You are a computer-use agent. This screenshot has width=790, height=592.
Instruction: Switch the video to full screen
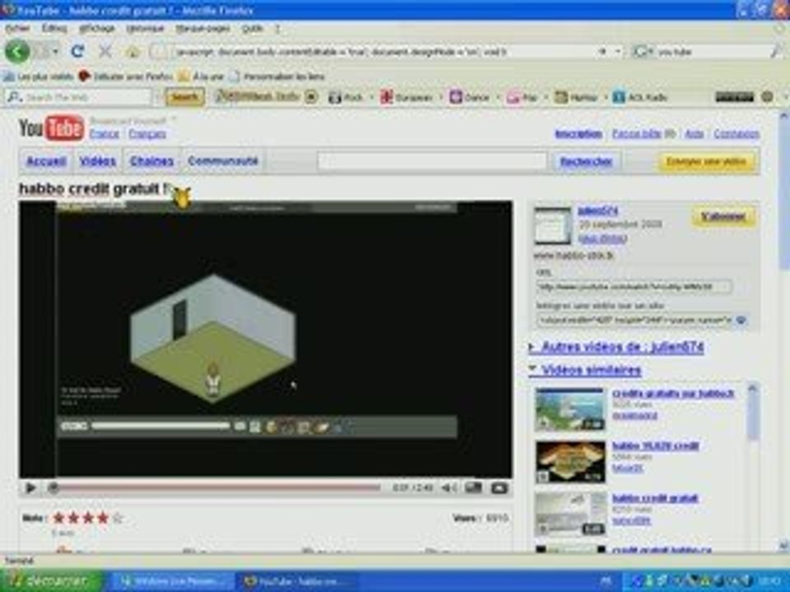click(x=500, y=488)
